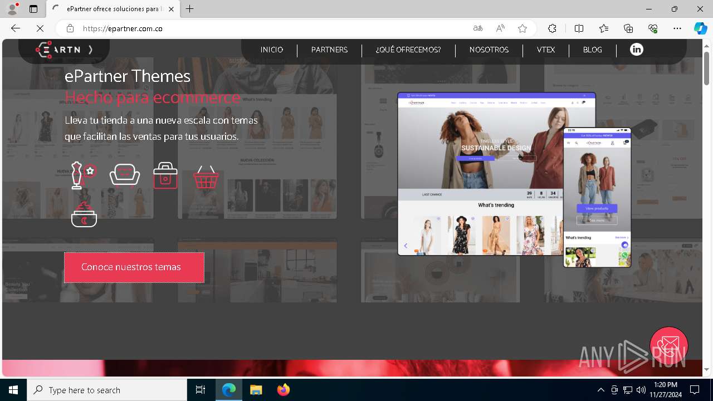Select the red shopping bag theme icon
The height and width of the screenshot is (401, 713).
point(165,175)
